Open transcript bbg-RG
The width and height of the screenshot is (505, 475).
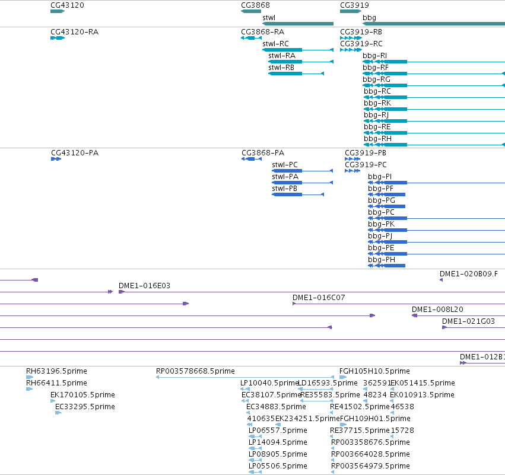pyautogui.click(x=376, y=79)
